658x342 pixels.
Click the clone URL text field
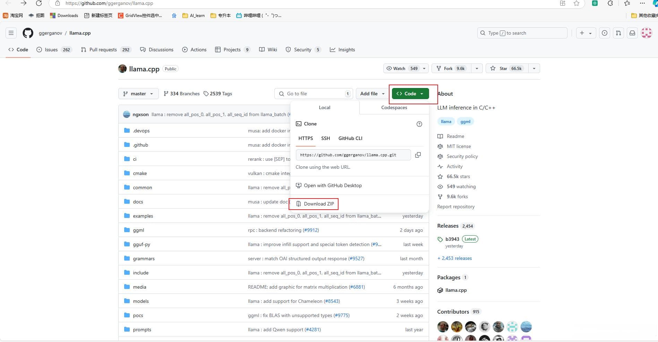[x=353, y=155]
